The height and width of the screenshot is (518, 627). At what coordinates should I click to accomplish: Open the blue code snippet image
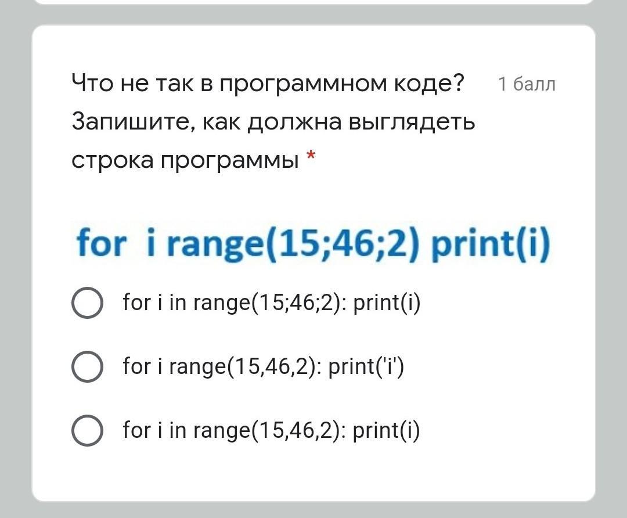(x=313, y=243)
